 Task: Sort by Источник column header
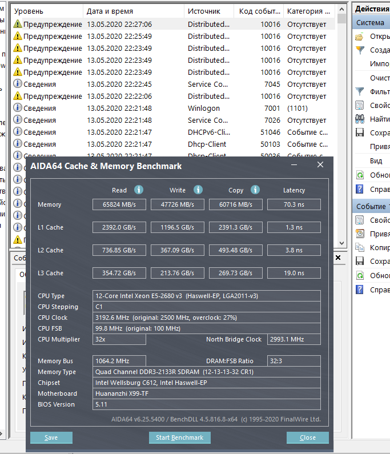coord(209,11)
